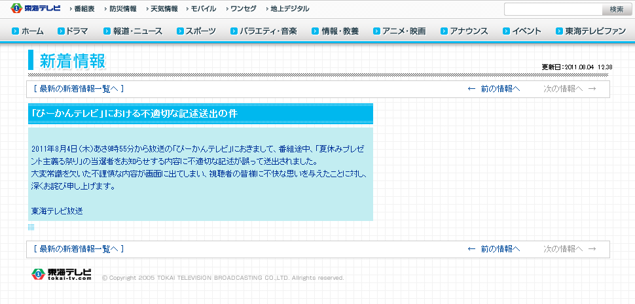The height and width of the screenshot is (304, 635).
Task: Open アニメ・映画 in main navigation
Action: click(404, 31)
